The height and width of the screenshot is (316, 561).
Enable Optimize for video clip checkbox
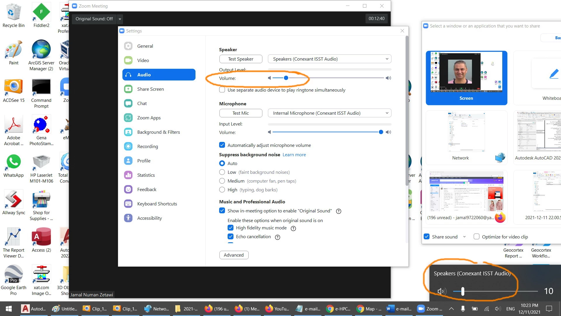pos(477,237)
